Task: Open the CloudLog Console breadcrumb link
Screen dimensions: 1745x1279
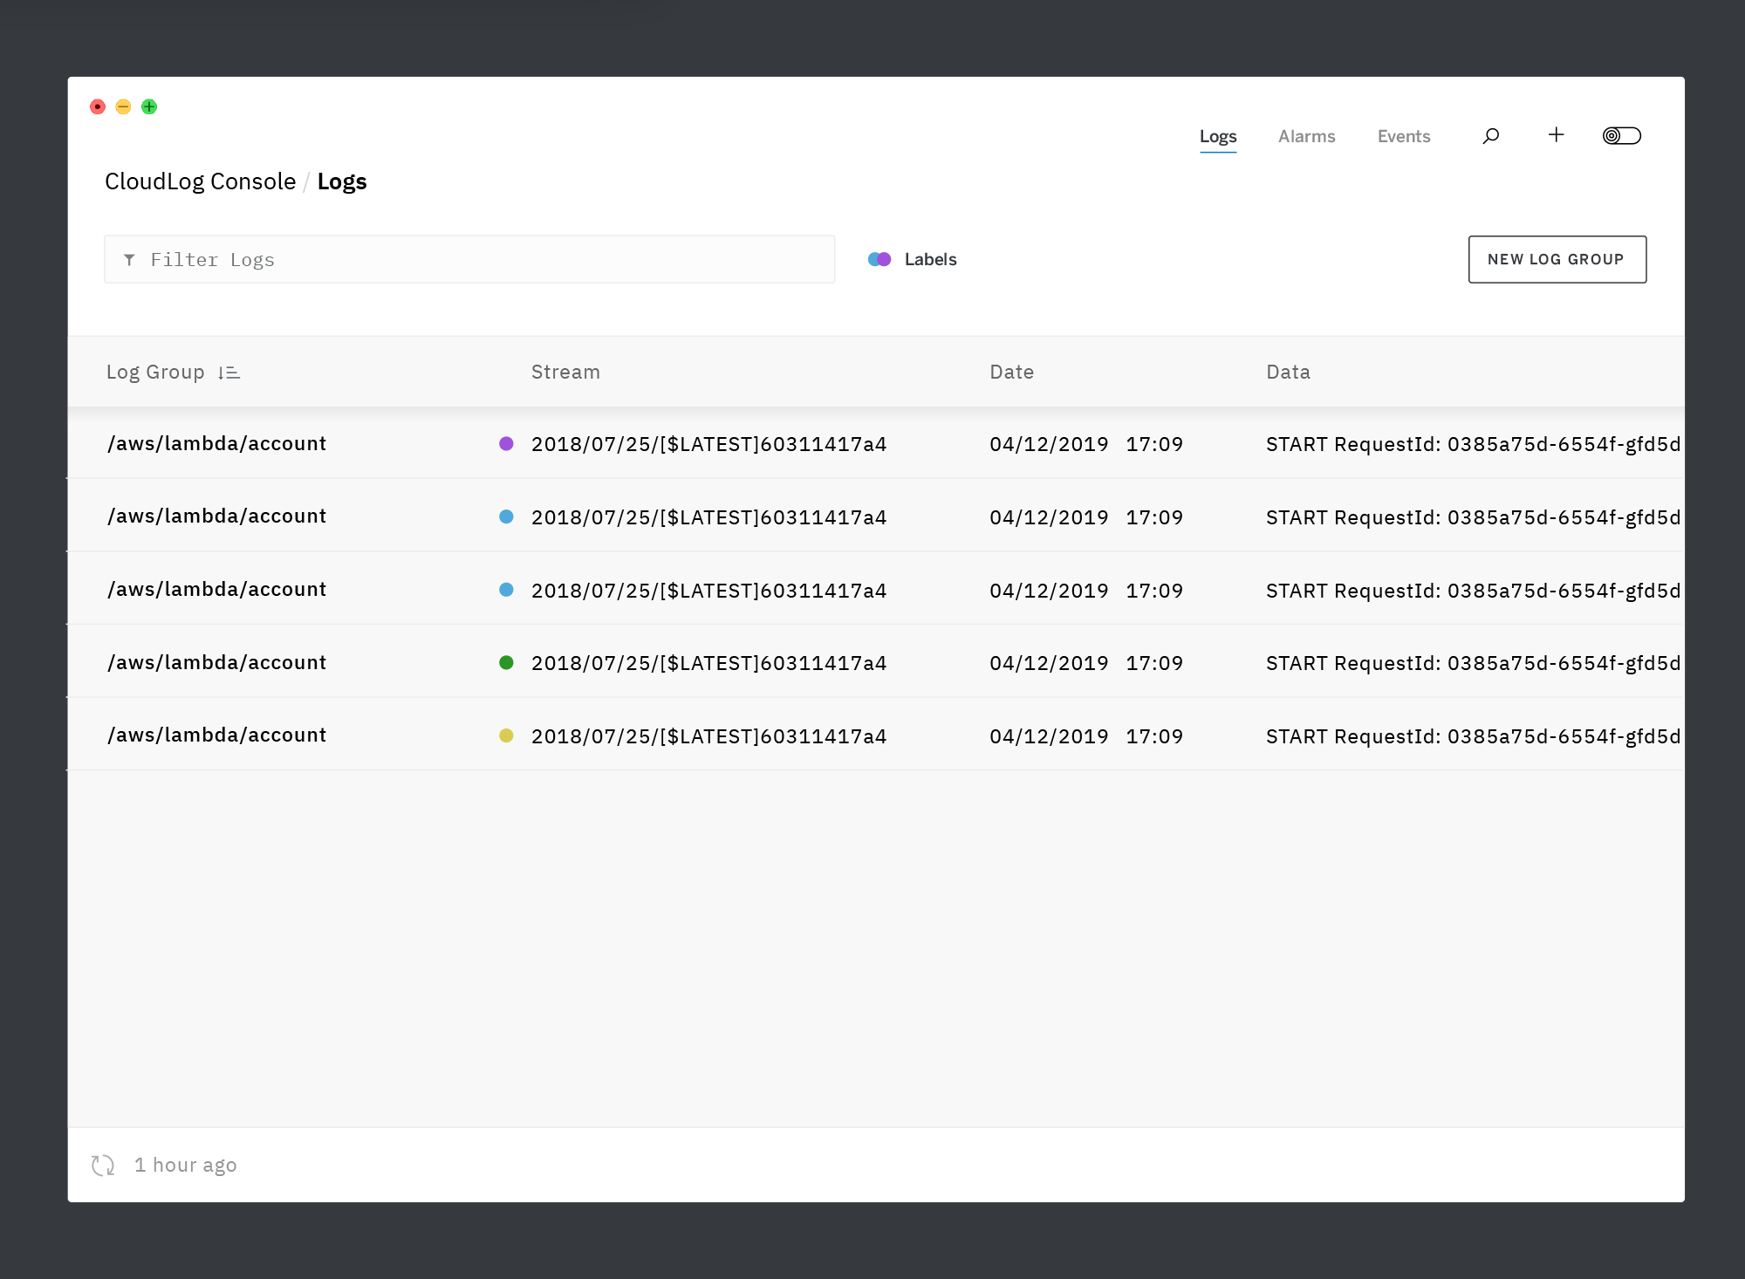Action: coord(200,181)
